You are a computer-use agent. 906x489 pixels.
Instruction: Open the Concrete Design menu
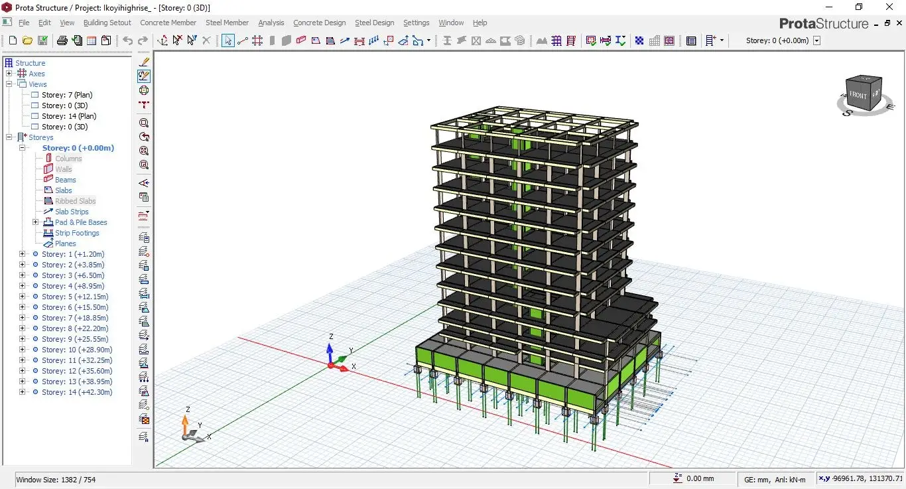click(x=319, y=23)
